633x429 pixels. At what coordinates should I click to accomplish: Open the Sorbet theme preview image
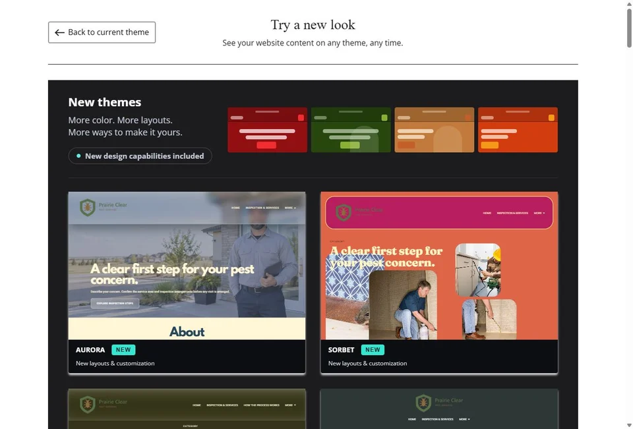click(439, 266)
